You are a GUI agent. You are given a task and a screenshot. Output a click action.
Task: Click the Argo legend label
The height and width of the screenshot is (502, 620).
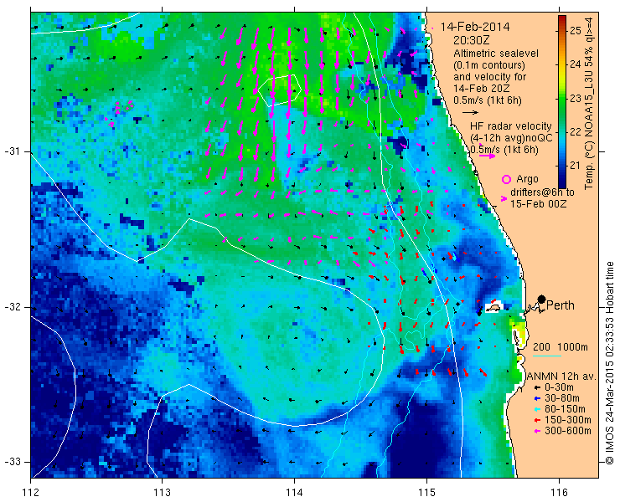pos(527,179)
